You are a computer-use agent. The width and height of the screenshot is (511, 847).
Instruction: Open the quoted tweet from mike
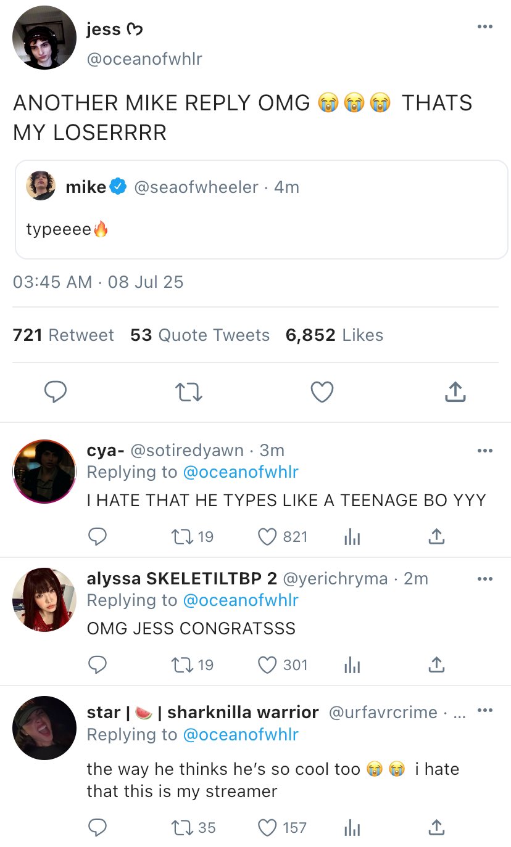pos(260,210)
